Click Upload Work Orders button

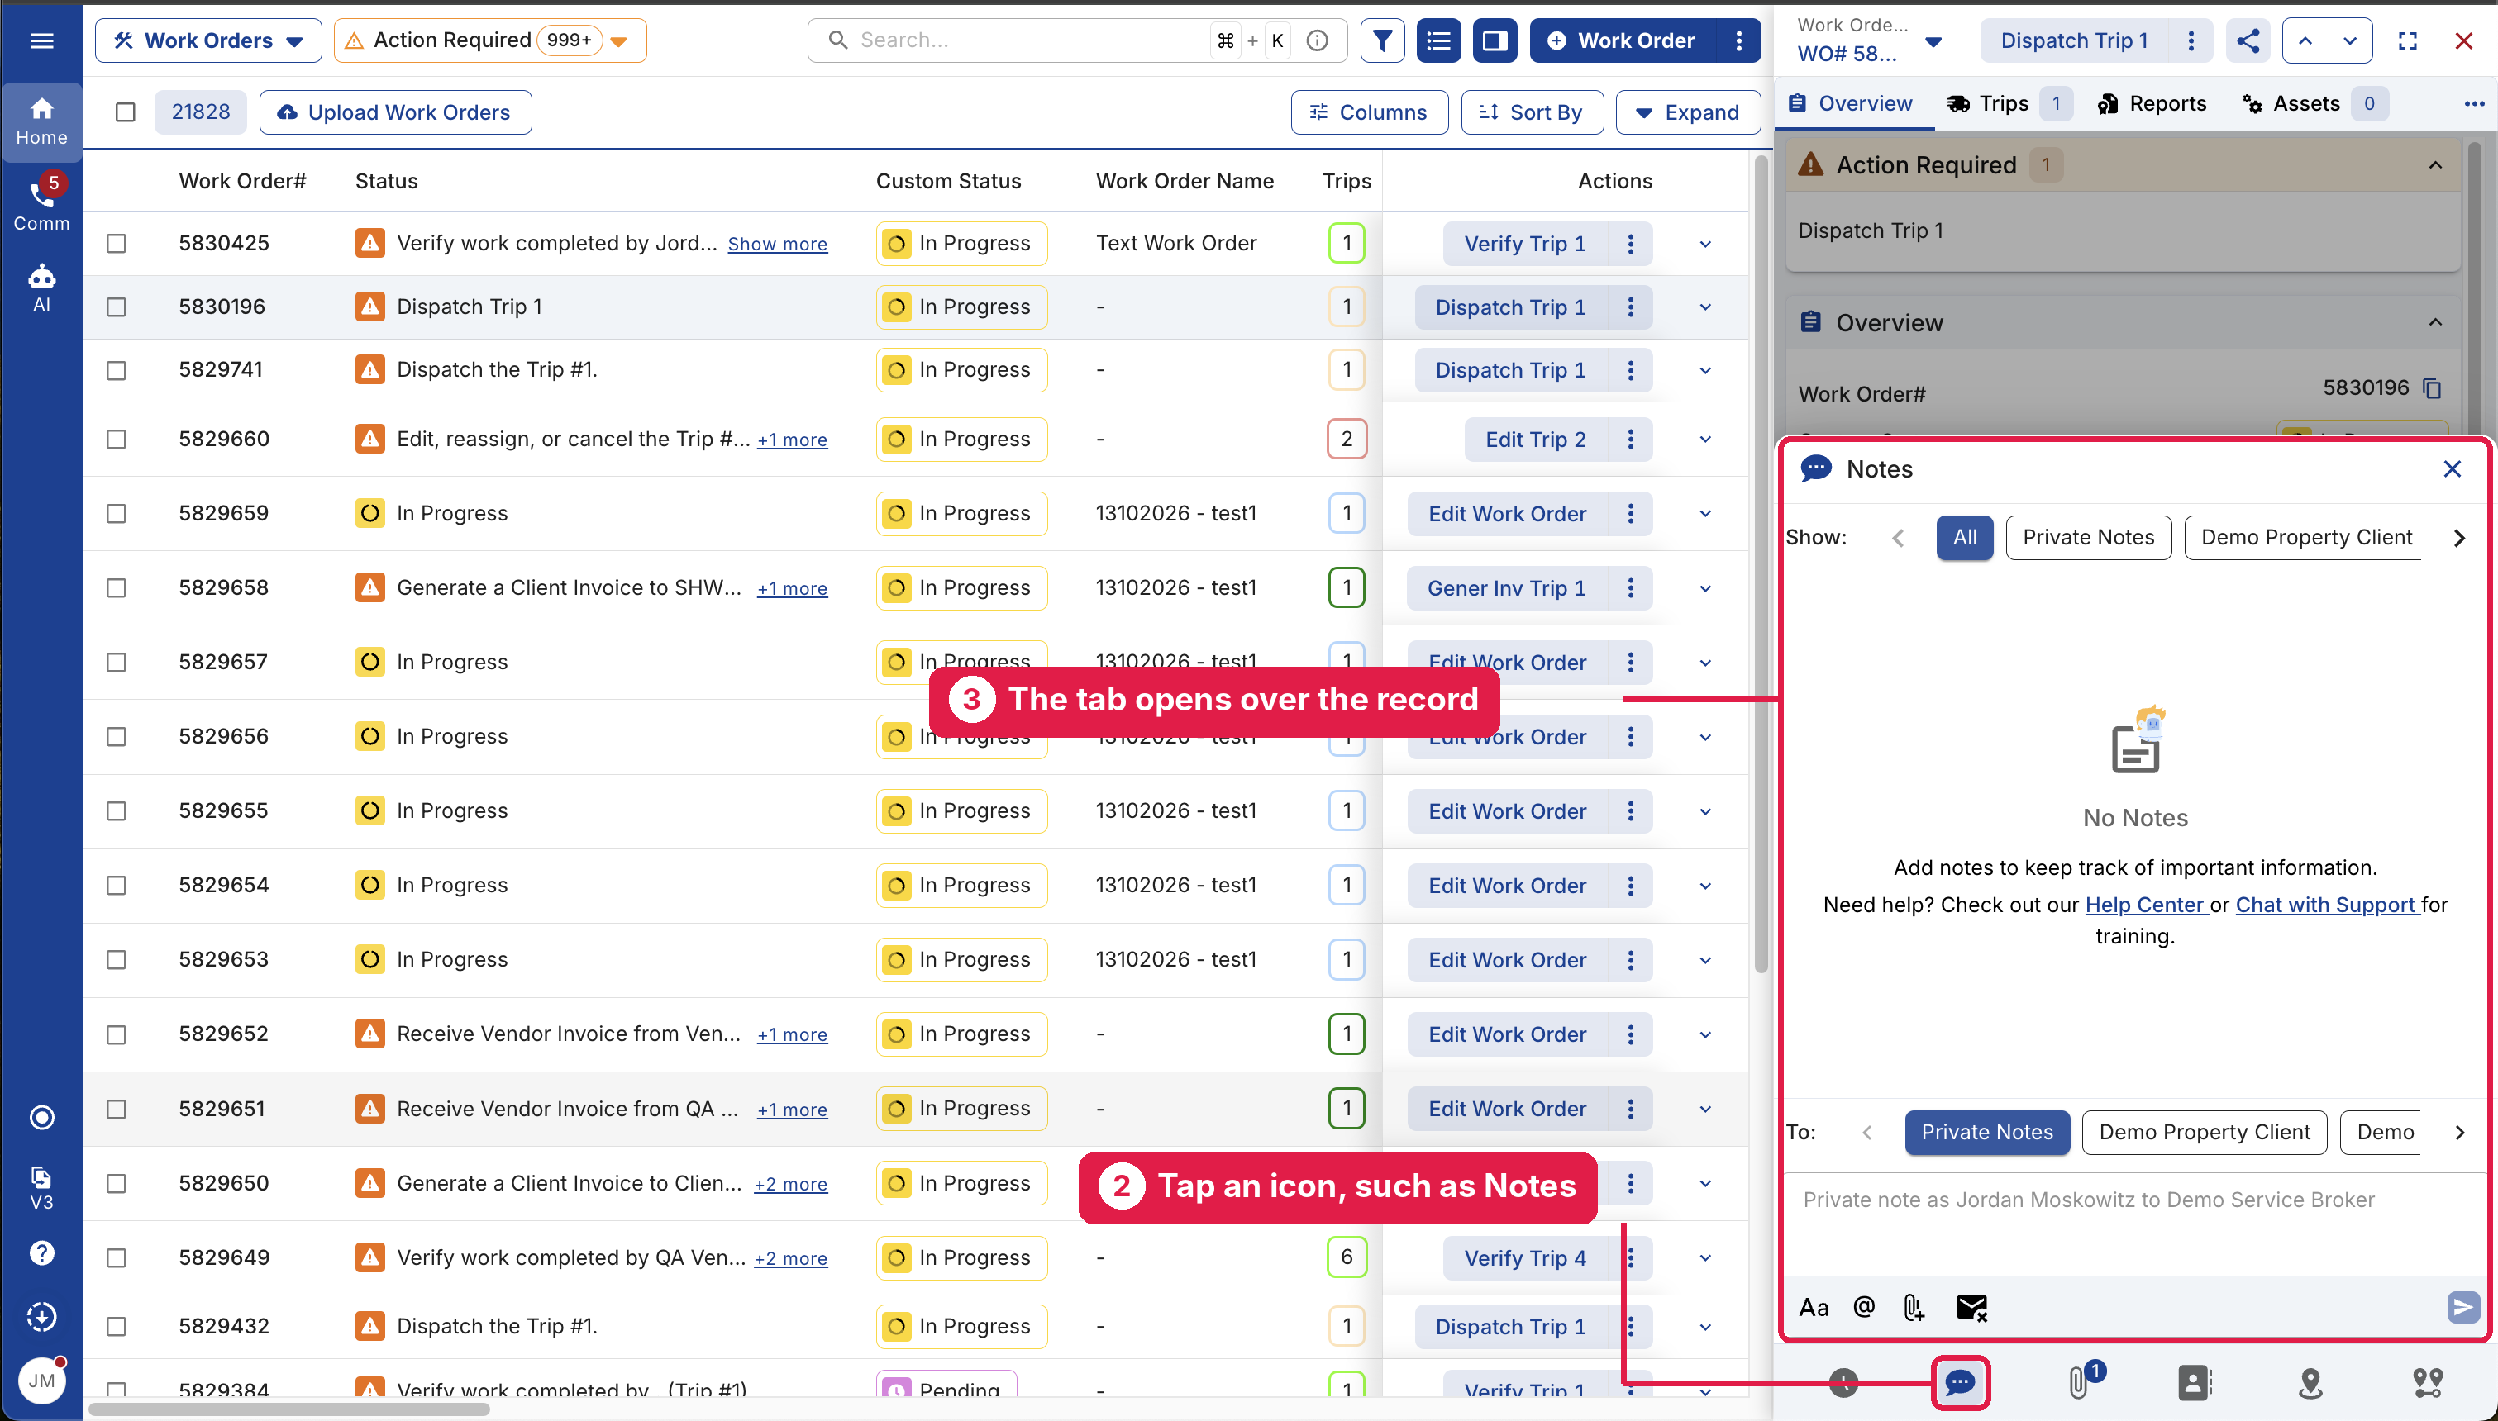click(395, 112)
